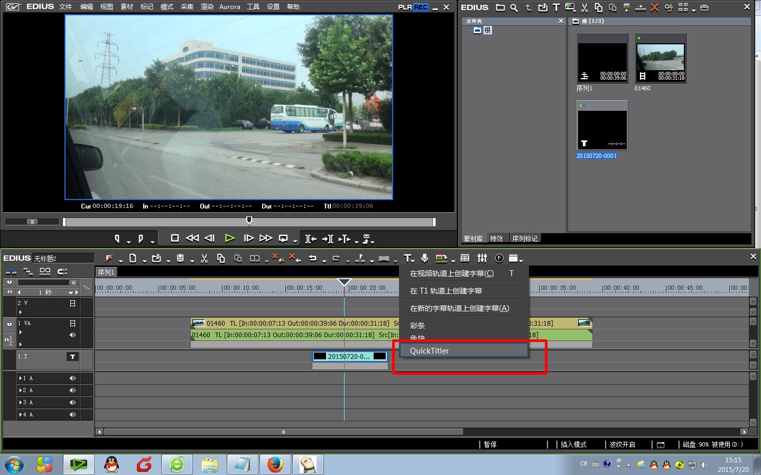Click the search magnifier in bin toolbar
Image resolution: width=761 pixels, height=475 pixels.
tap(514, 7)
